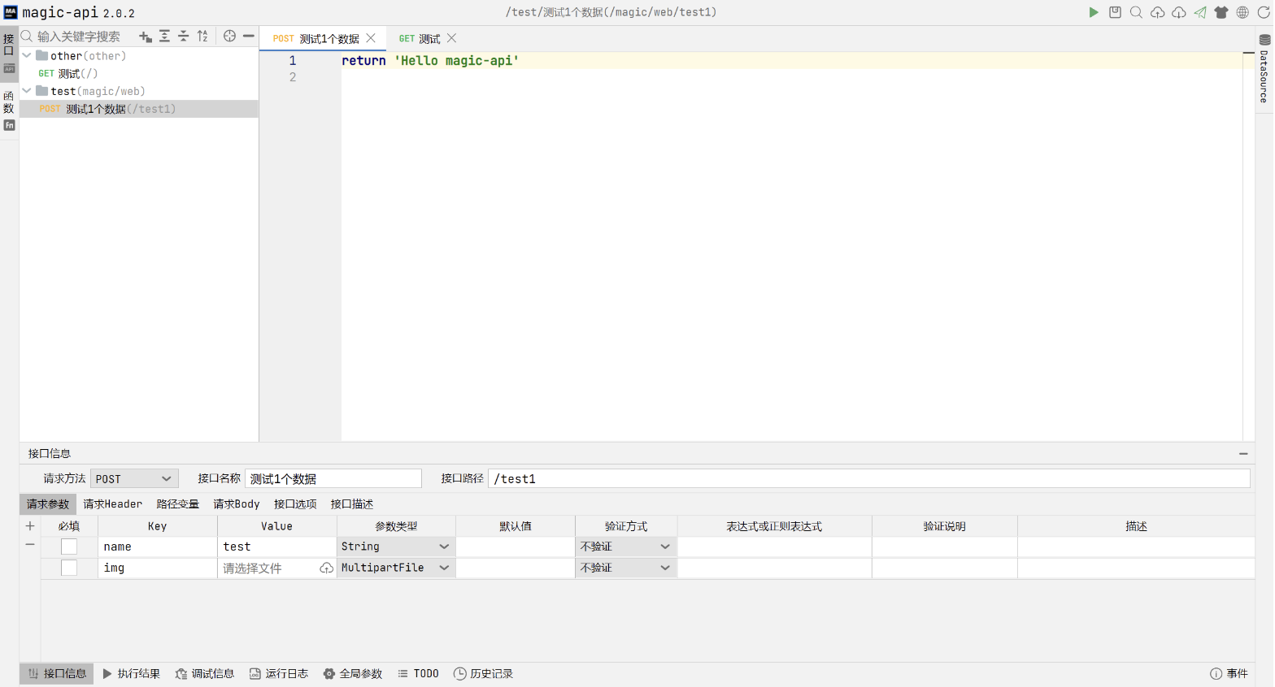Click the file upload icon in the img row
The image size is (1275, 687).
(x=326, y=568)
